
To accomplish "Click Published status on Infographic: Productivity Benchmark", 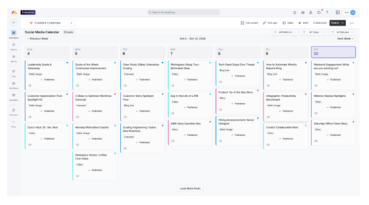I will (x=286, y=111).
